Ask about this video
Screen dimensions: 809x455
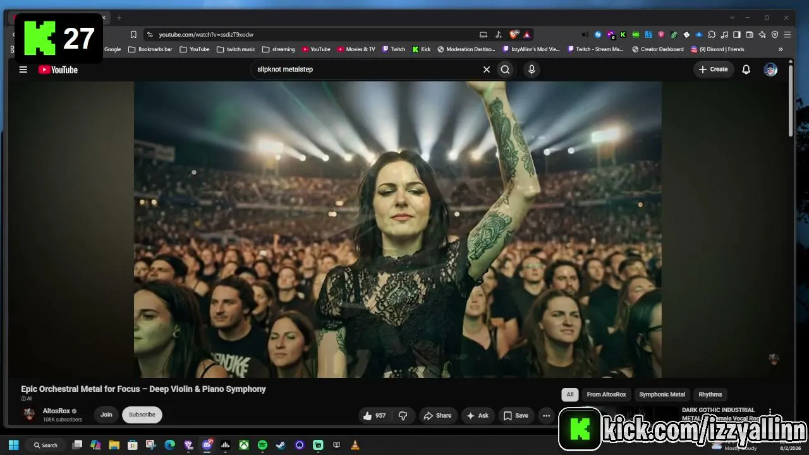click(x=477, y=415)
